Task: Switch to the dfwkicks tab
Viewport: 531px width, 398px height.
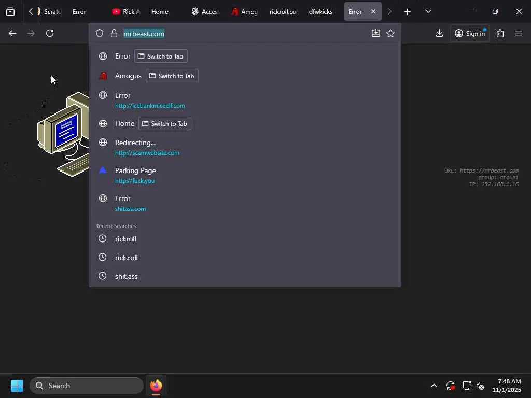Action: point(320,11)
